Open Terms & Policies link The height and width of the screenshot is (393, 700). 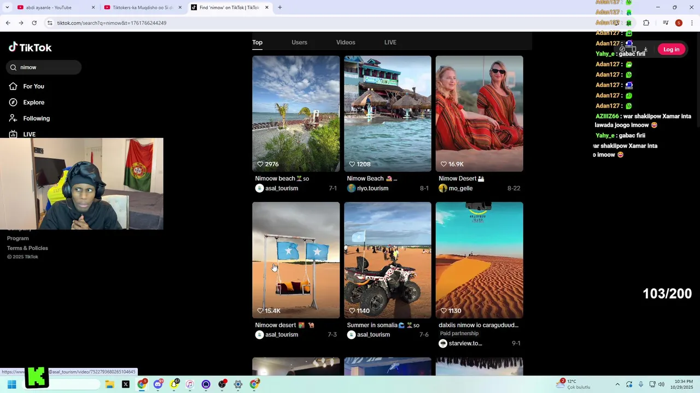point(27,248)
